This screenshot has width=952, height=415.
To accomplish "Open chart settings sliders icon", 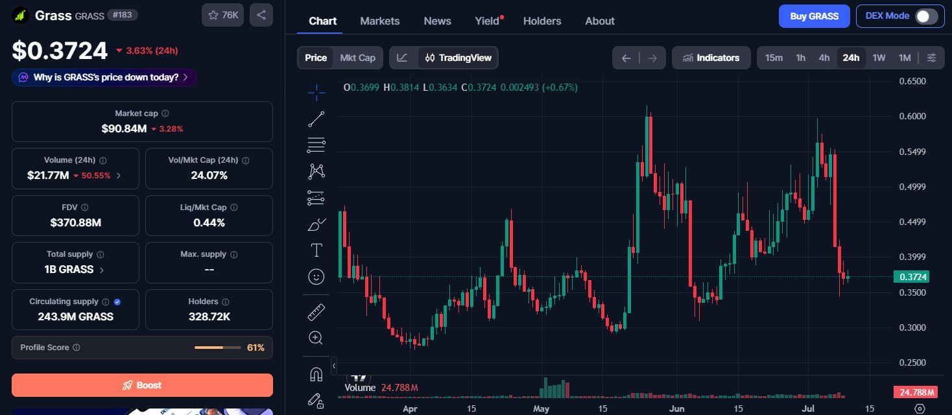I will 931,58.
